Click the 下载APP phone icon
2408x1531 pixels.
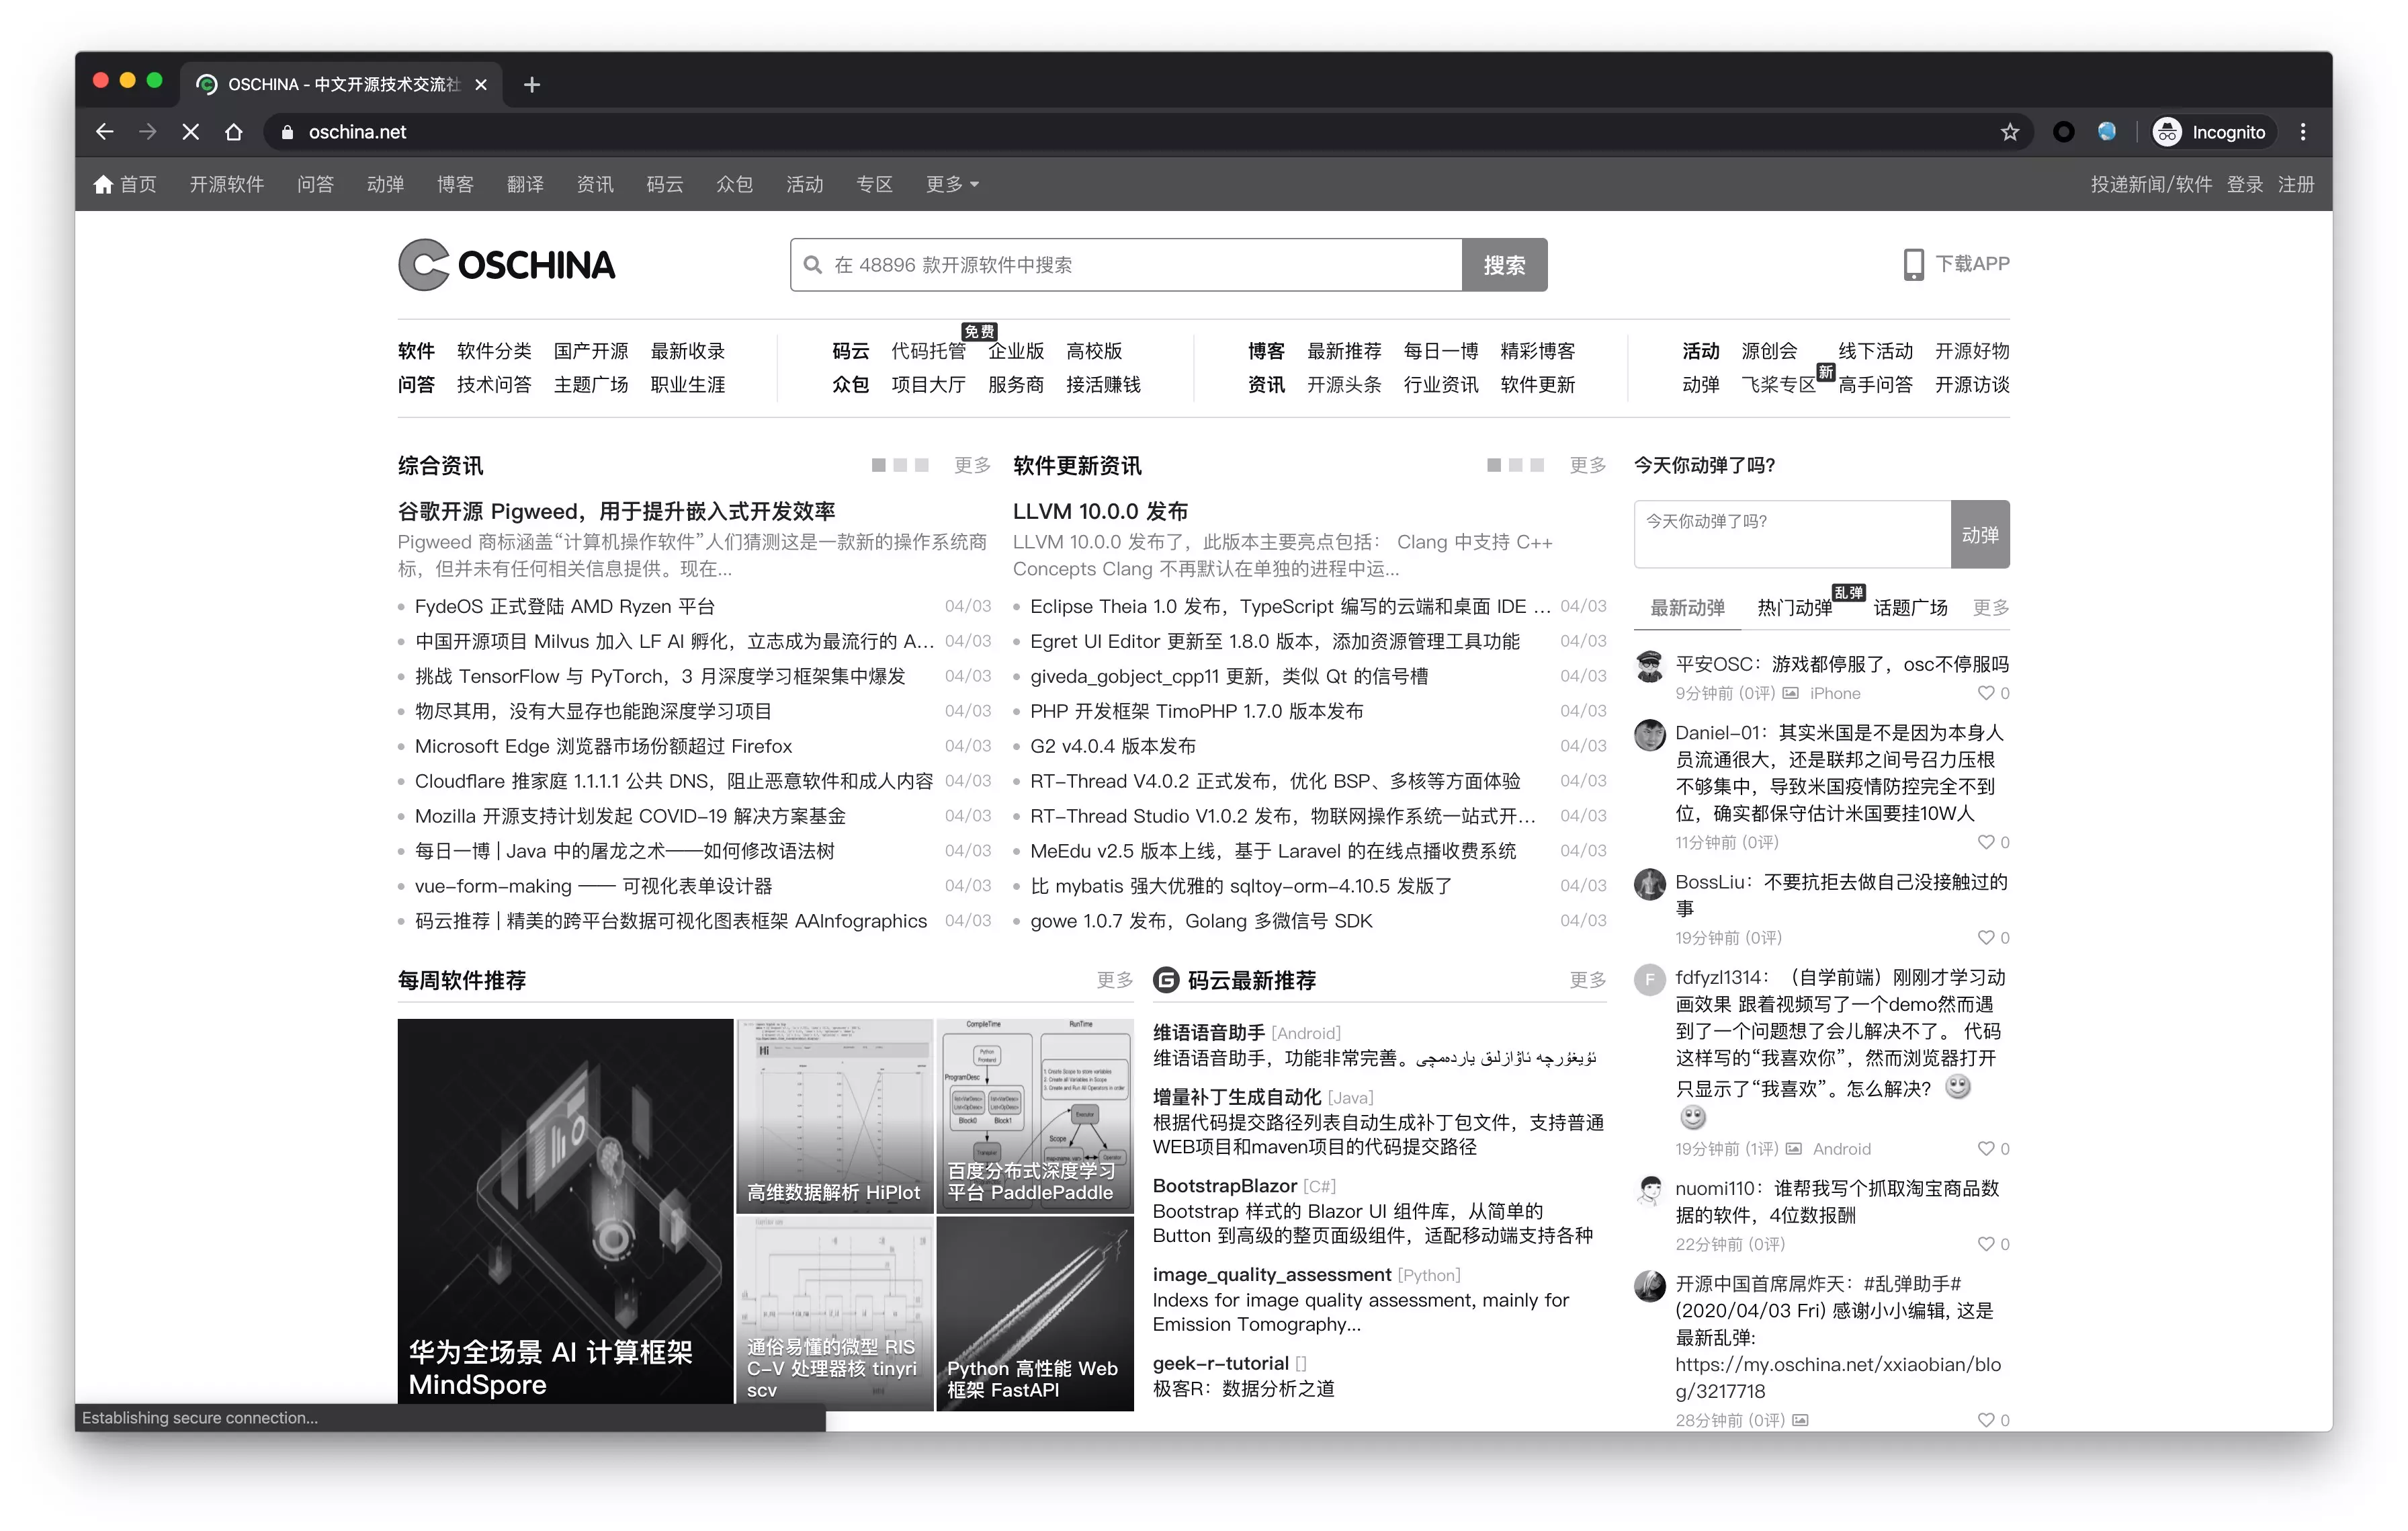coord(1913,264)
